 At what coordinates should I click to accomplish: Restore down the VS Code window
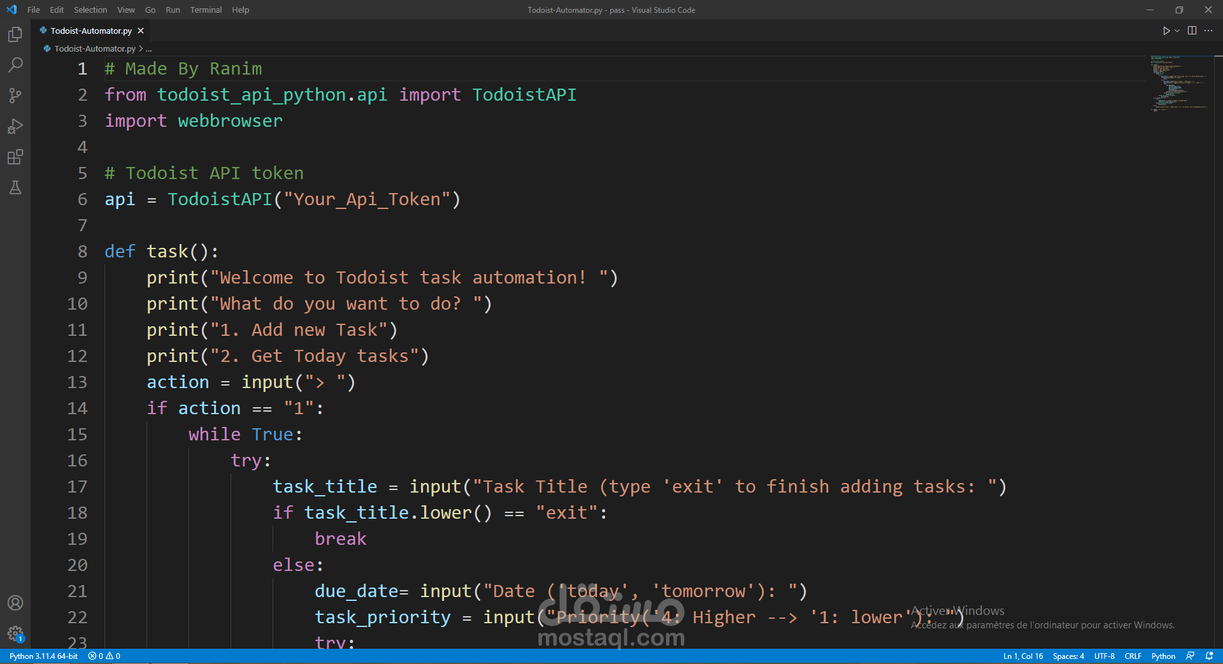(1179, 10)
